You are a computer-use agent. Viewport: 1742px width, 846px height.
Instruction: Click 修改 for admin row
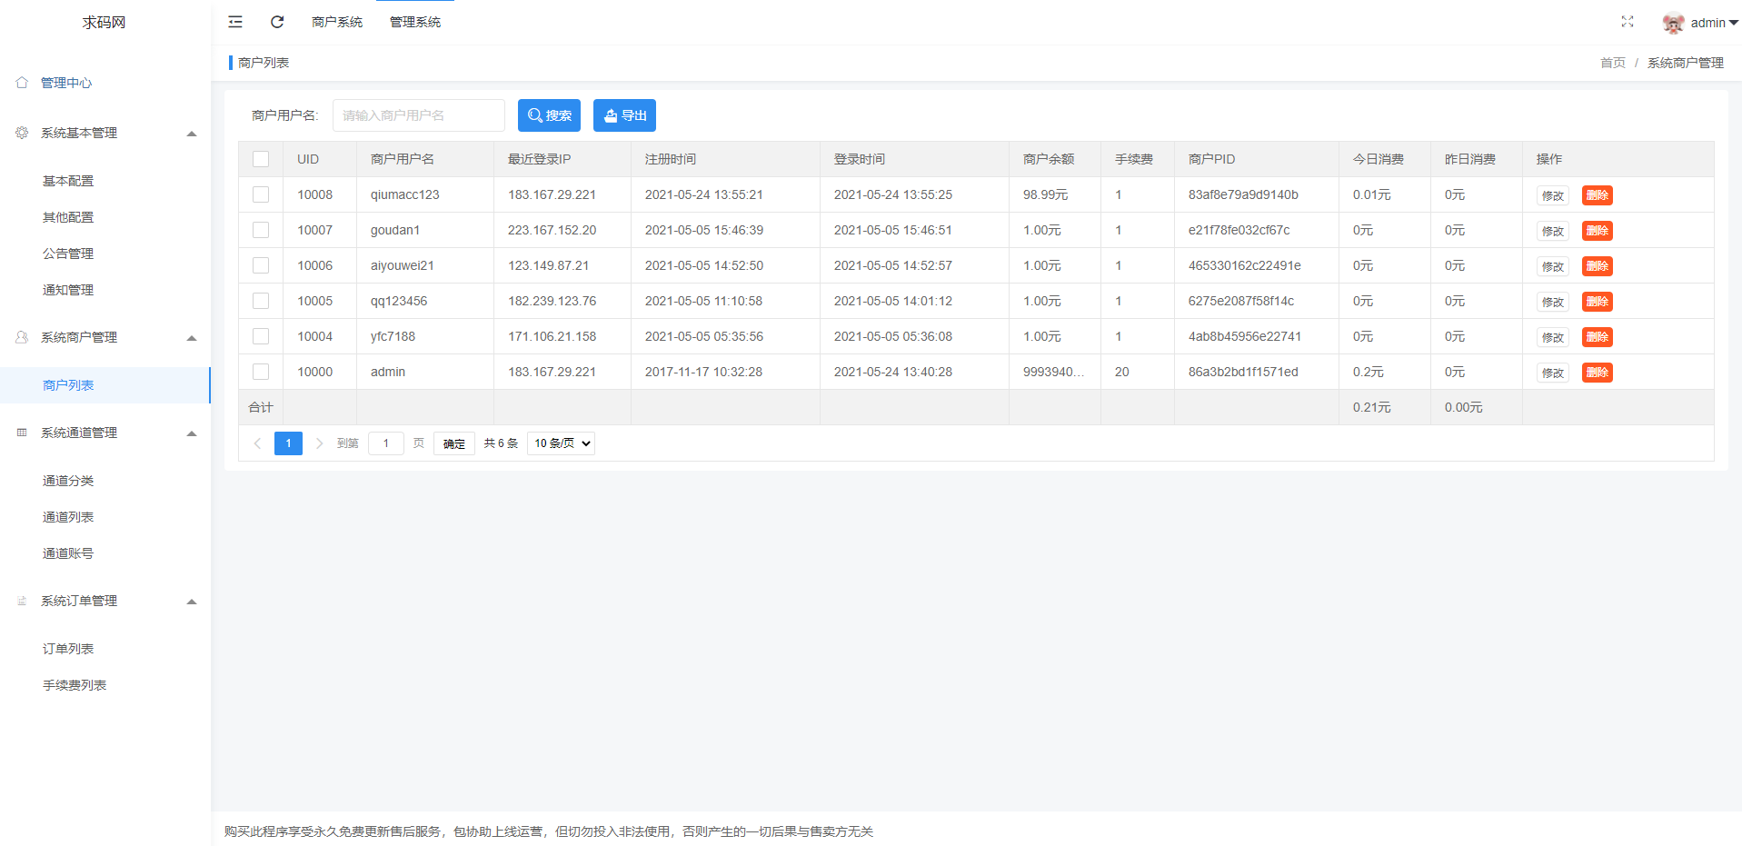1553,373
